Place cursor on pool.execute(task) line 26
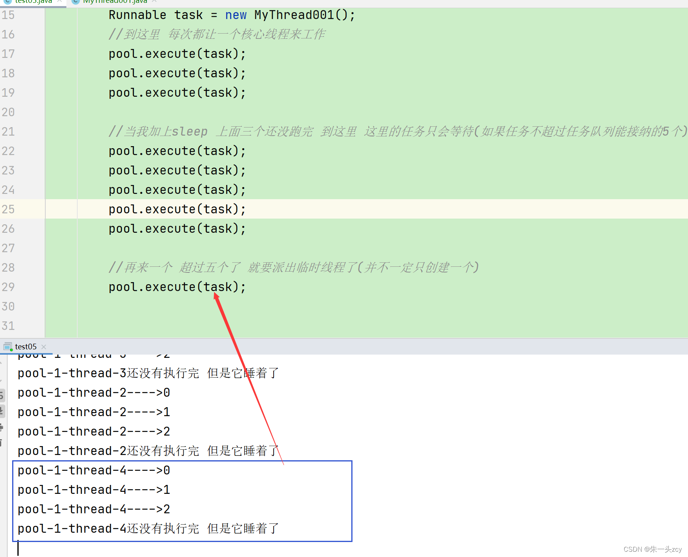The width and height of the screenshot is (688, 557). pyautogui.click(x=177, y=229)
